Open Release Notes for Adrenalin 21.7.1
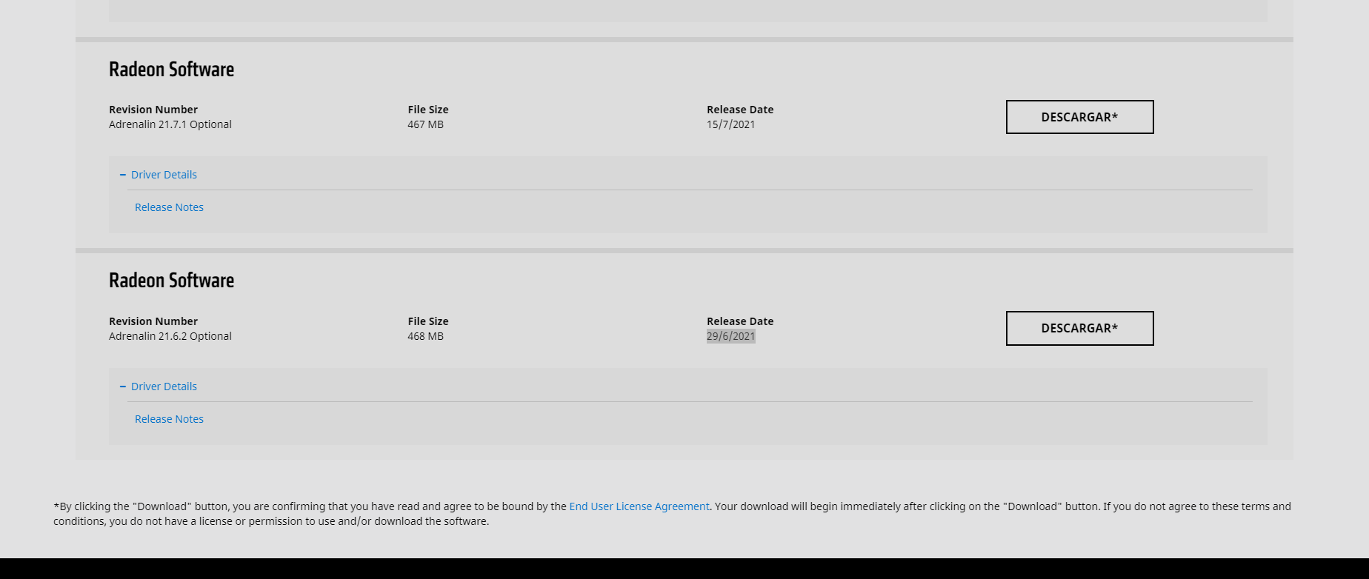 (169, 207)
